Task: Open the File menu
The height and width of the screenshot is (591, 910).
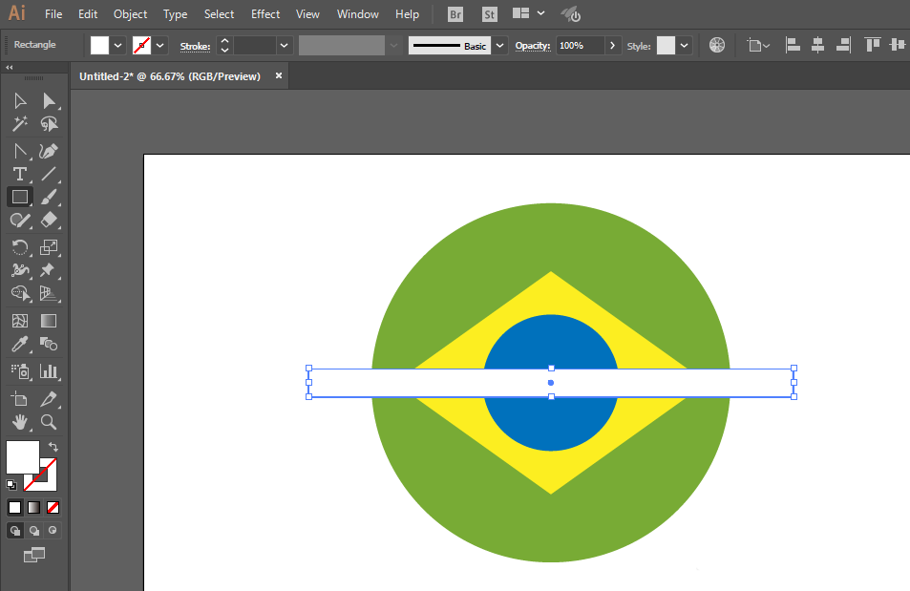Action: 53,14
